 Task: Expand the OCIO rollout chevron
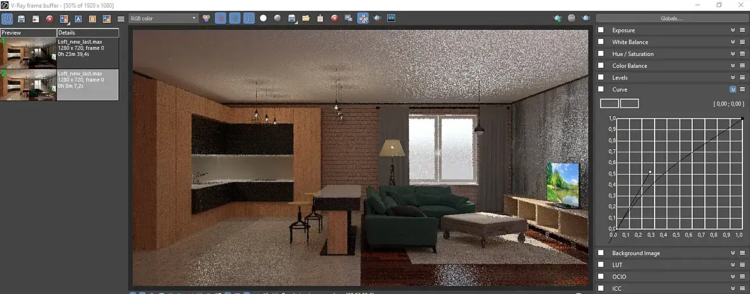[x=733, y=276]
